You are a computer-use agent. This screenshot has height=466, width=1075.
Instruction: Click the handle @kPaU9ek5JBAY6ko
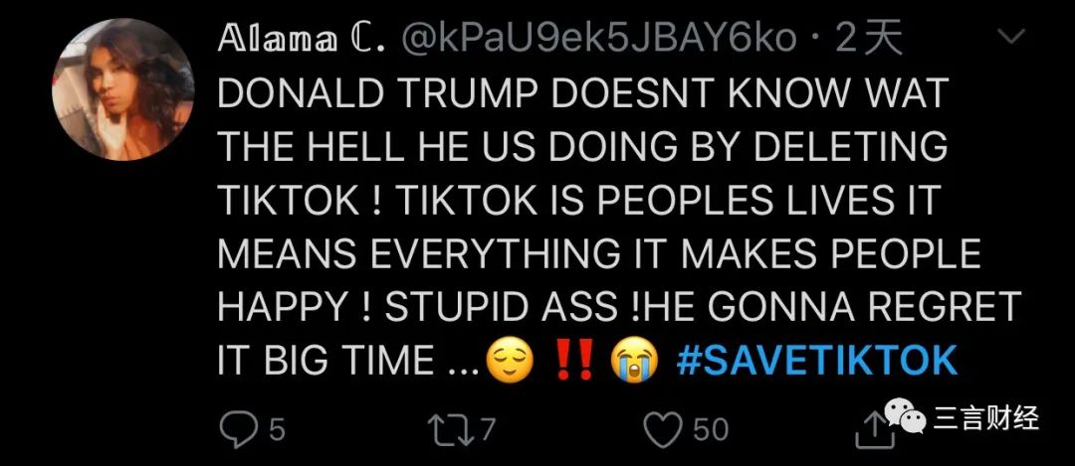[598, 41]
